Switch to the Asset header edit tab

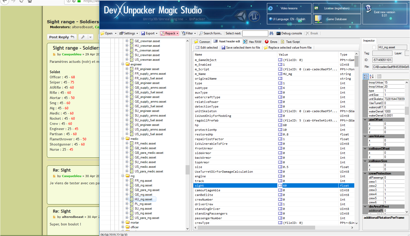coord(227,41)
